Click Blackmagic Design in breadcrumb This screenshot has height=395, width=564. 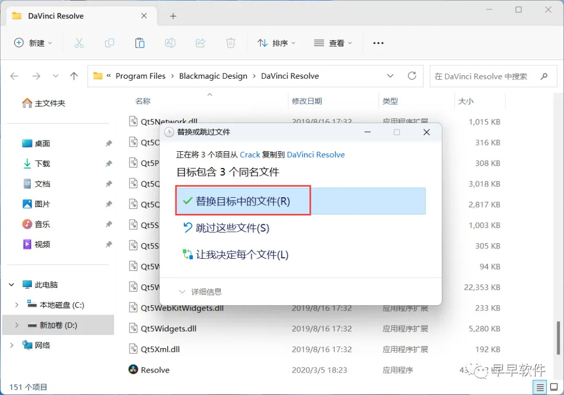[213, 76]
